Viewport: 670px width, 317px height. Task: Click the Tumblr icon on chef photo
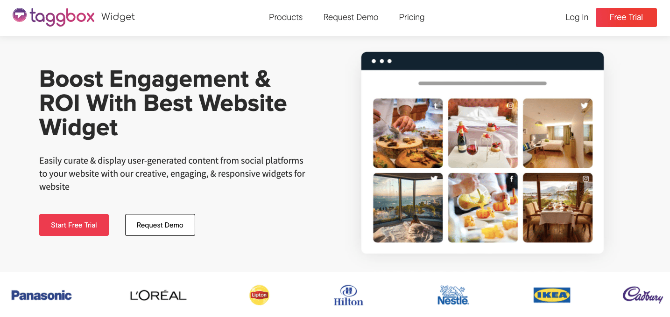[x=436, y=106]
